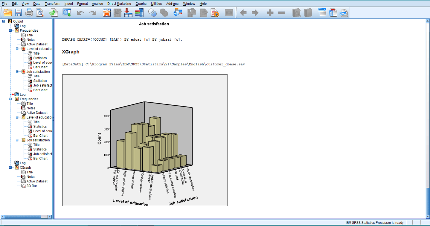Open the Variables list icon
Screen dimensions: 430x226
tap(139, 13)
